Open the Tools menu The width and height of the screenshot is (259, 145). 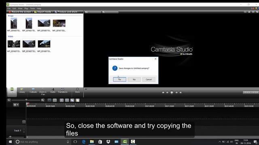click(32, 8)
